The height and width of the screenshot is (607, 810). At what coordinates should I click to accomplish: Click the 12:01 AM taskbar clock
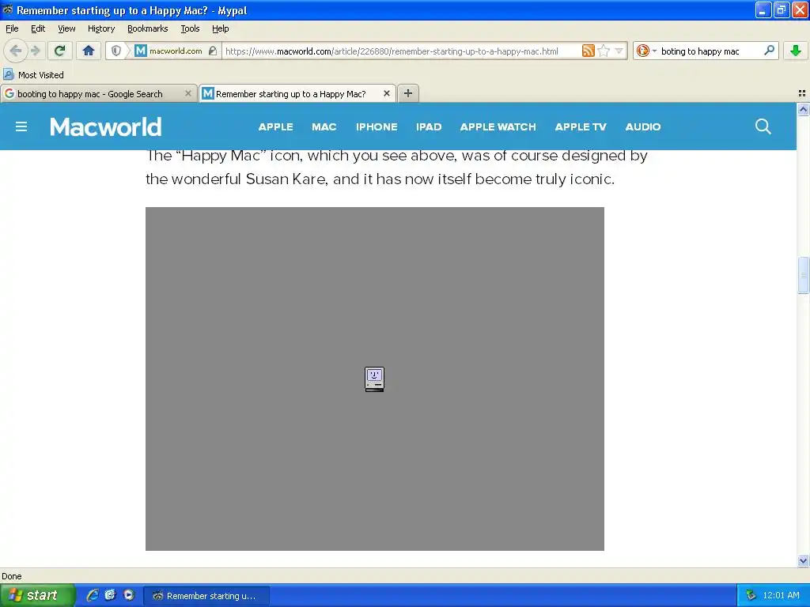coord(781,595)
